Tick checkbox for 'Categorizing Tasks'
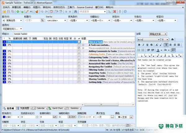186x133 pixels. tap(79, 57)
